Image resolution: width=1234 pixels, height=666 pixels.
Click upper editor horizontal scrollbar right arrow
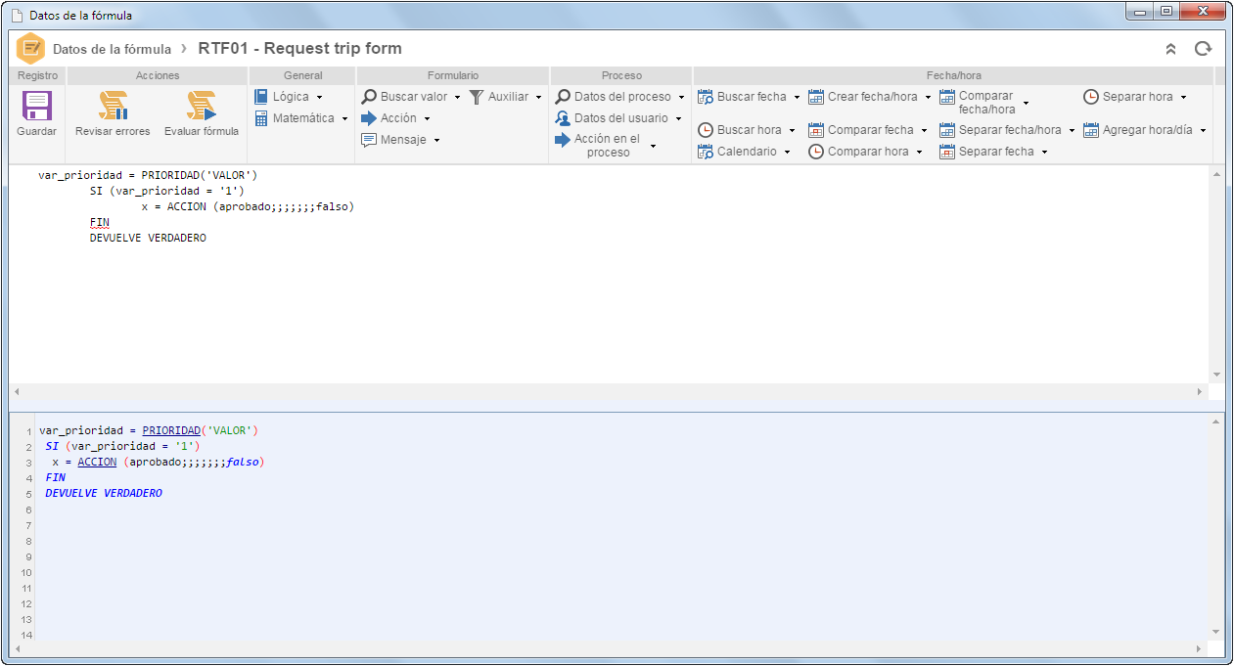(1200, 391)
